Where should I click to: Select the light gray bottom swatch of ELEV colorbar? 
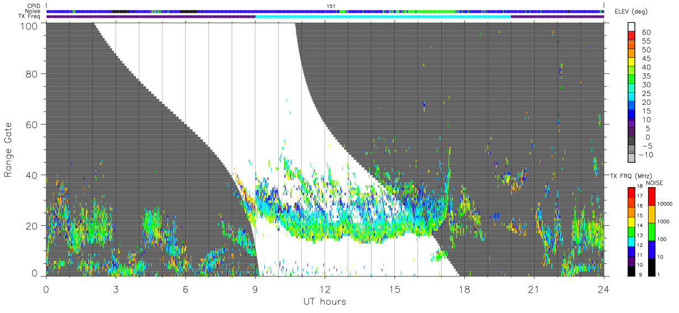coord(632,158)
